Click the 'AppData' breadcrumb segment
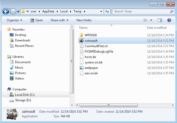177x123 pixels. (x=48, y=11)
